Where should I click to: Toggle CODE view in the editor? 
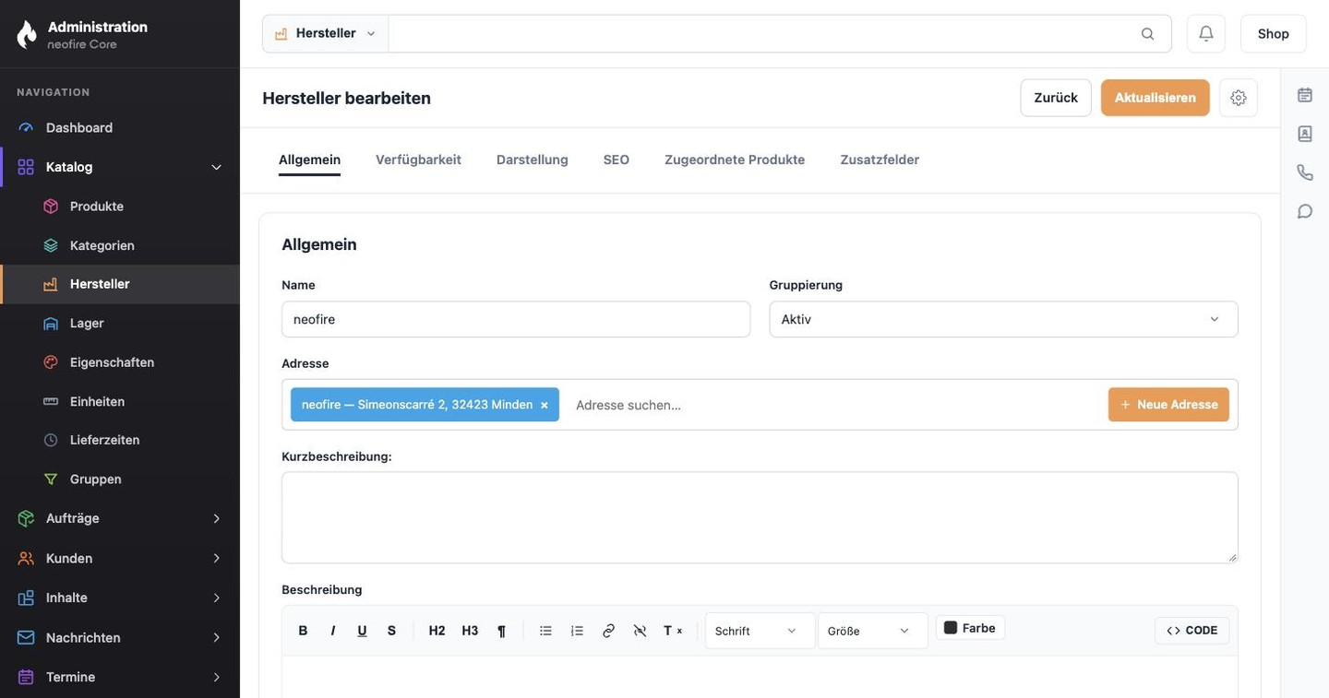point(1191,631)
